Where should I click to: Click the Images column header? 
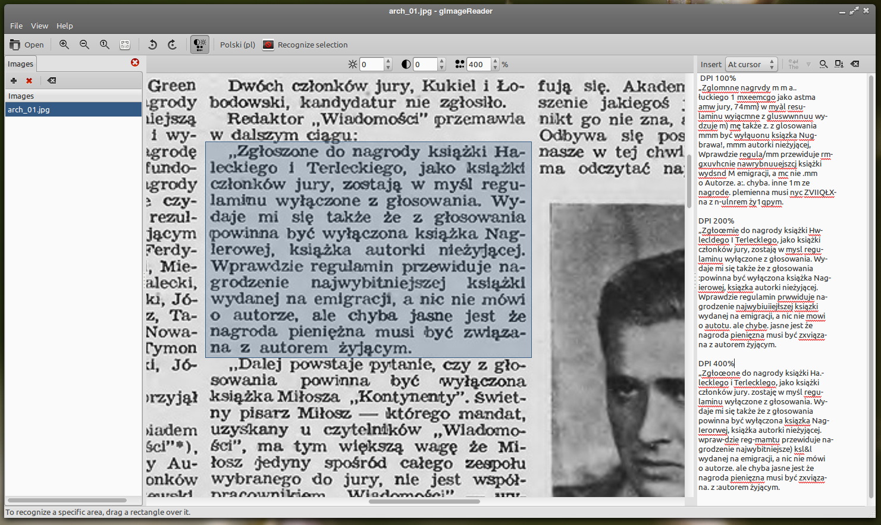[x=73, y=96]
